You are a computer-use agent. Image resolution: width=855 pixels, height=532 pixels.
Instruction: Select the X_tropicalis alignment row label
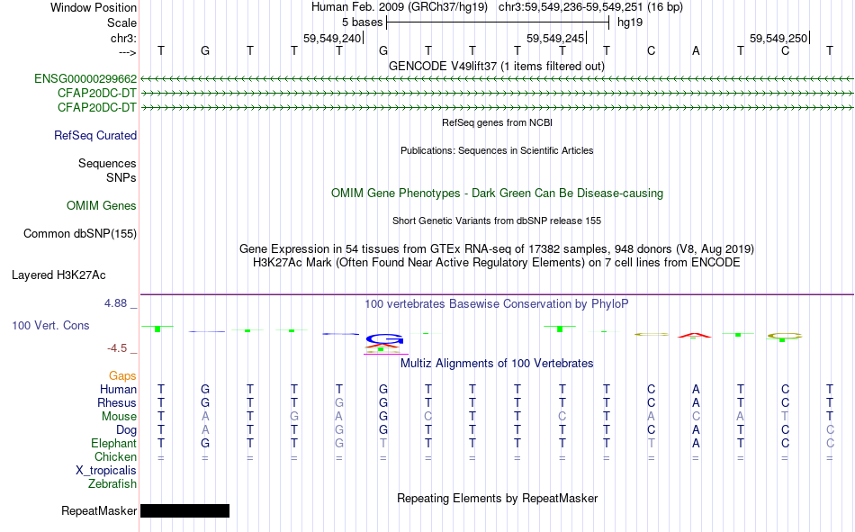pyautogui.click(x=106, y=471)
